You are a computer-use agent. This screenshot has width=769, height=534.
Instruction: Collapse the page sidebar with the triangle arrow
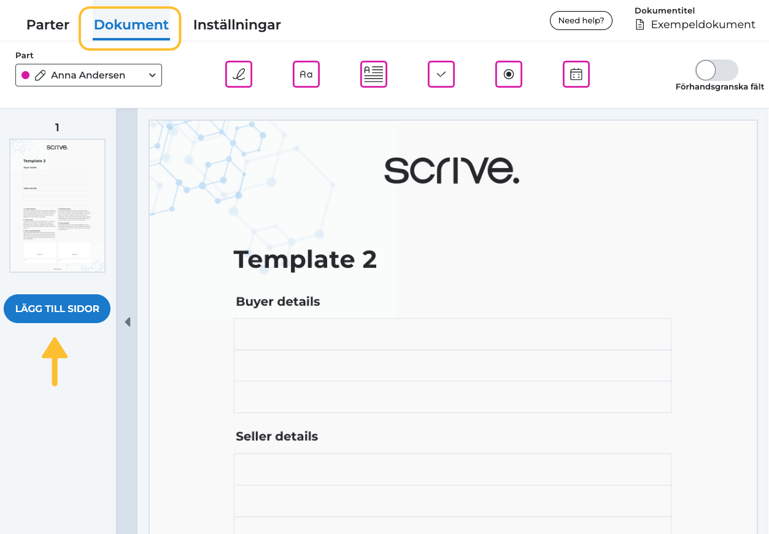click(127, 322)
